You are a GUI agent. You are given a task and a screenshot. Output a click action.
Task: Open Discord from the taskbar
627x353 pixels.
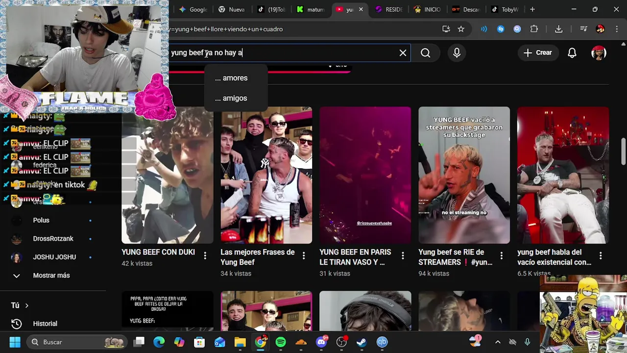tap(322, 342)
